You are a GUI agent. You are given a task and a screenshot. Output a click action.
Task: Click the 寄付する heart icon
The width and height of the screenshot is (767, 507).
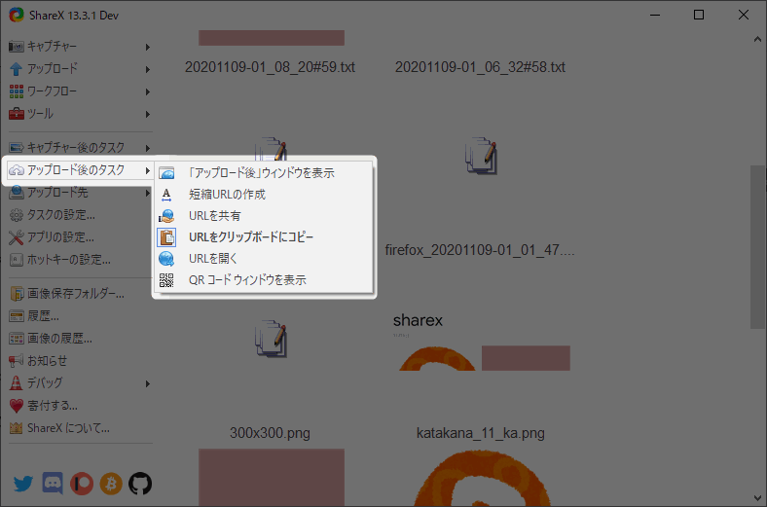(x=17, y=406)
